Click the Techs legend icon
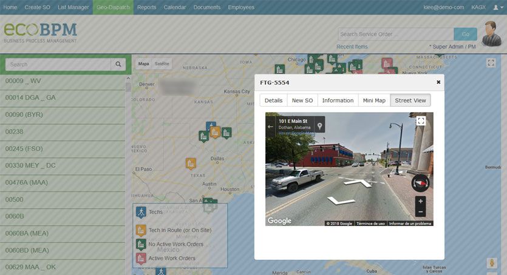 click(141, 213)
